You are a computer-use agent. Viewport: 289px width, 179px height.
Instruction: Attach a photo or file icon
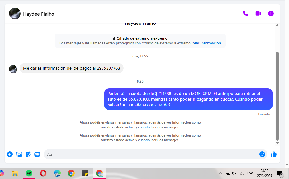pyautogui.click(x=19, y=154)
